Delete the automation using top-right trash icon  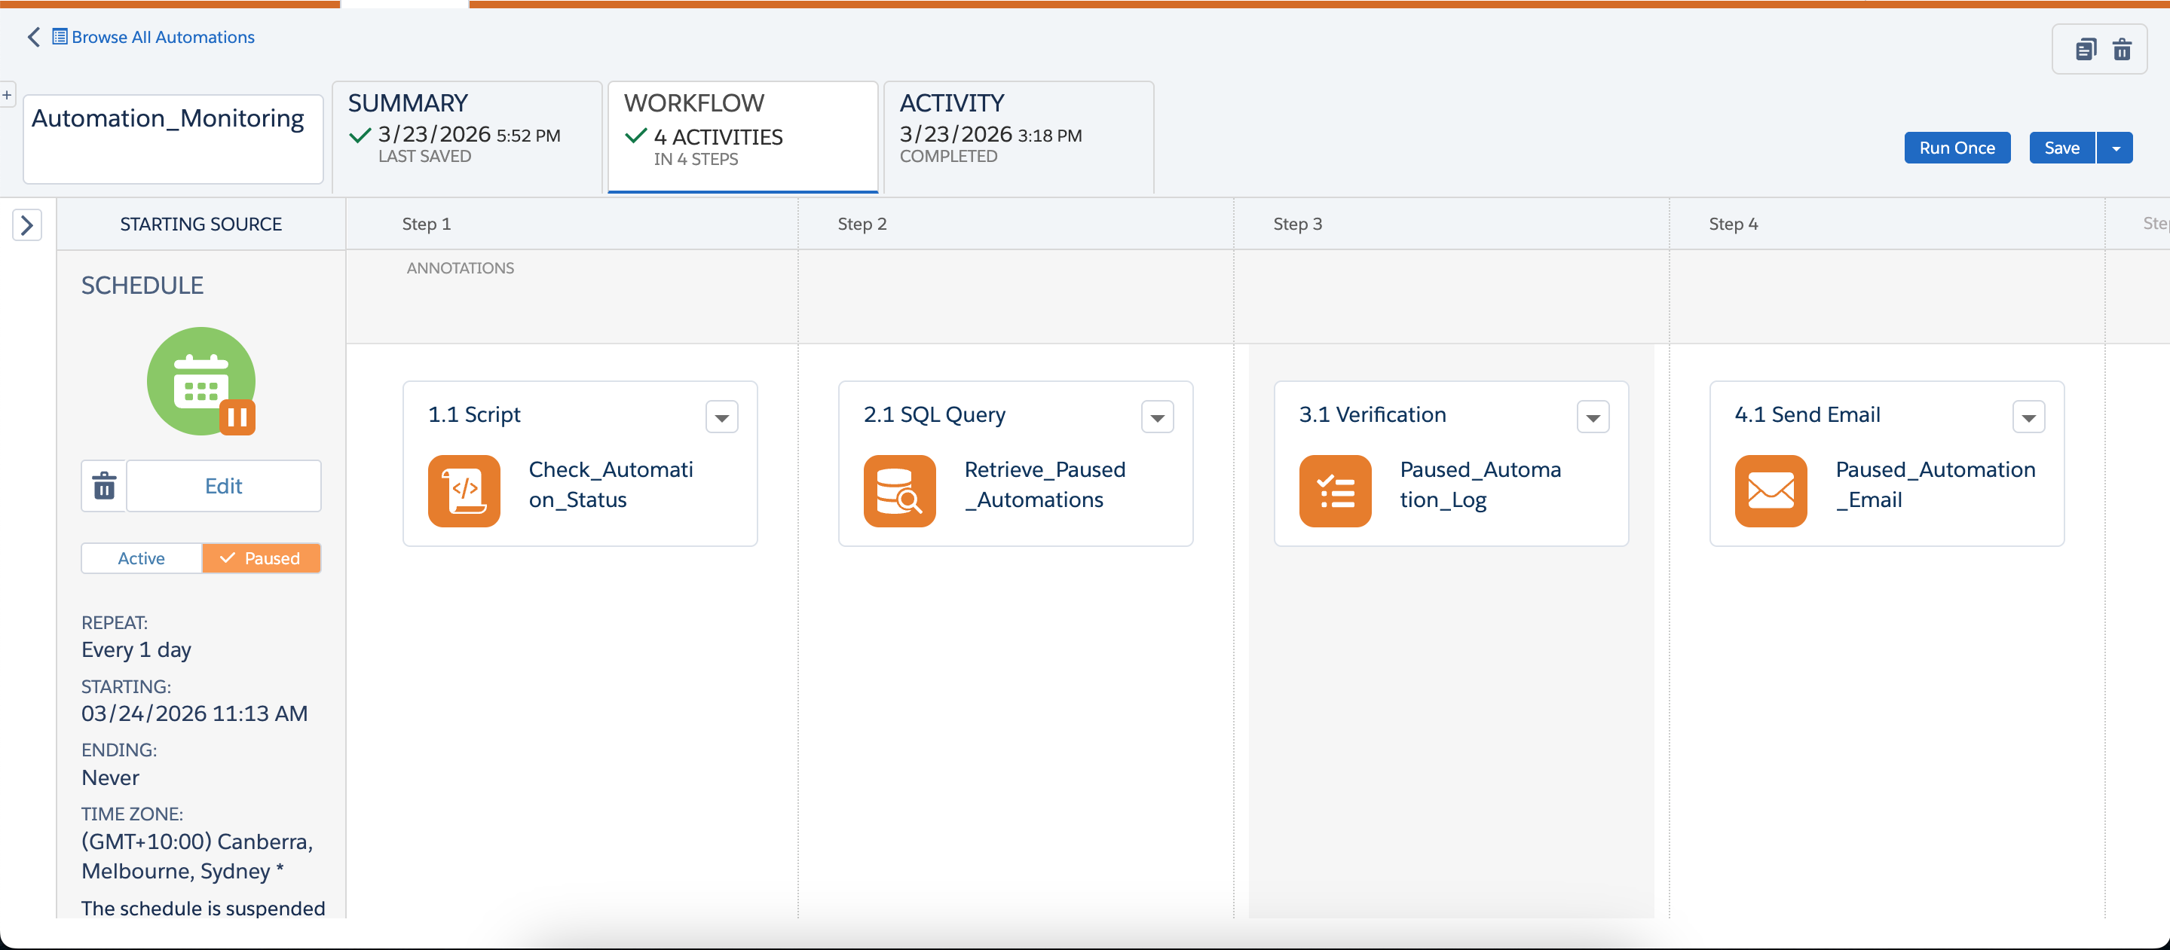tap(2122, 50)
